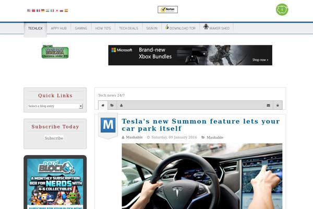Screen dimensions: 313x209
Task: Select the German flag language icon
Action: (43, 10)
